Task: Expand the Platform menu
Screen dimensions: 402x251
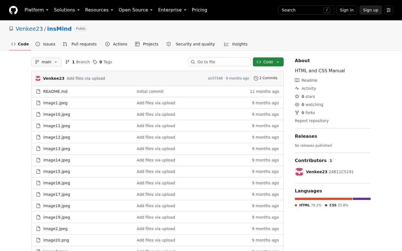Action: click(x=36, y=10)
